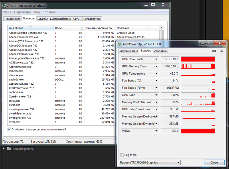
Task: Enable the Log to file checkbox
Action: tap(123, 155)
